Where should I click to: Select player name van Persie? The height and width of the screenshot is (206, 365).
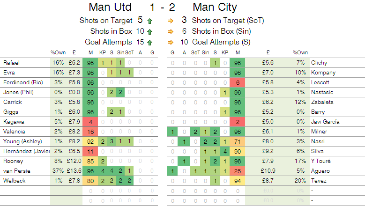click(x=15, y=171)
